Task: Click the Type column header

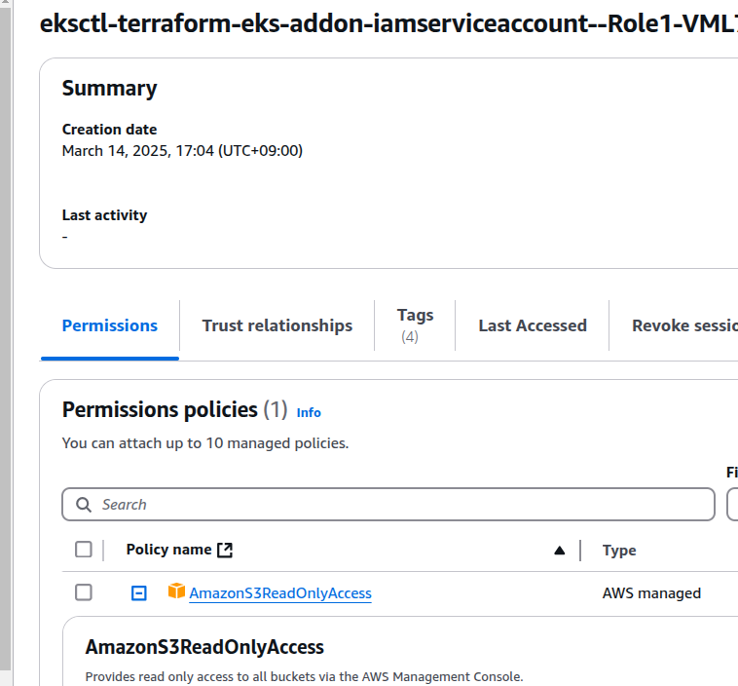Action: click(x=619, y=551)
